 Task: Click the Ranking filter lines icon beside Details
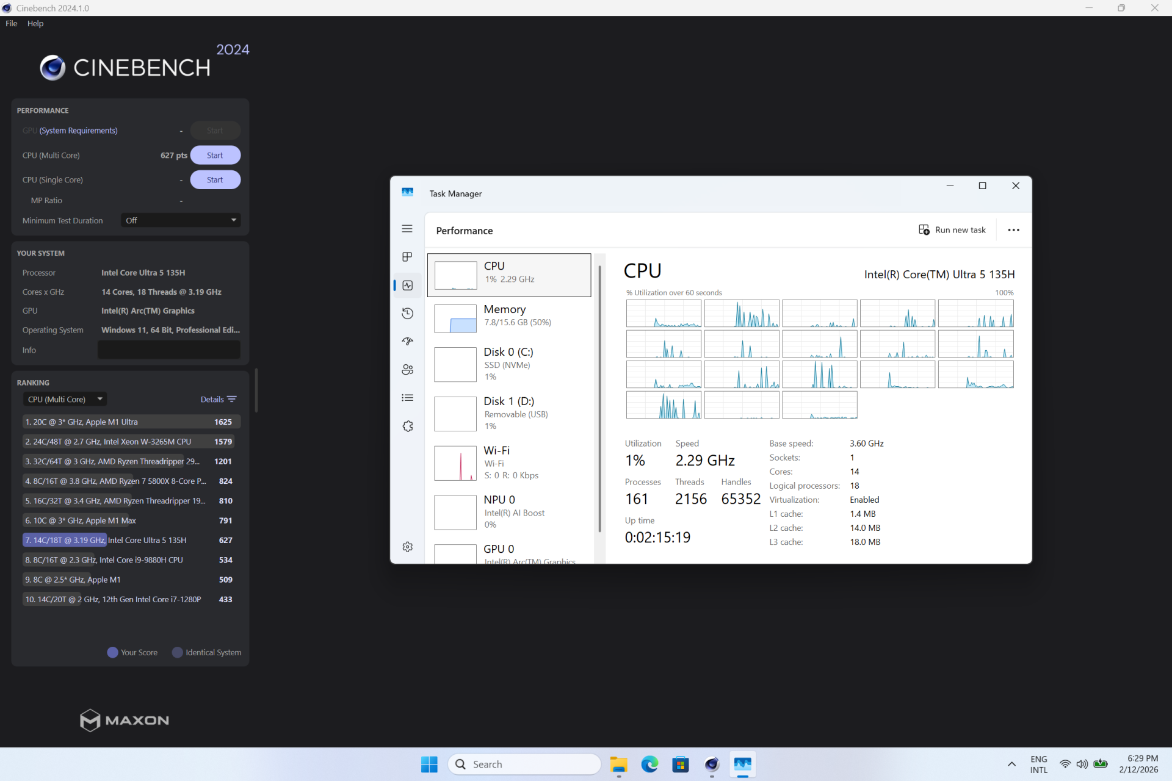pyautogui.click(x=232, y=399)
